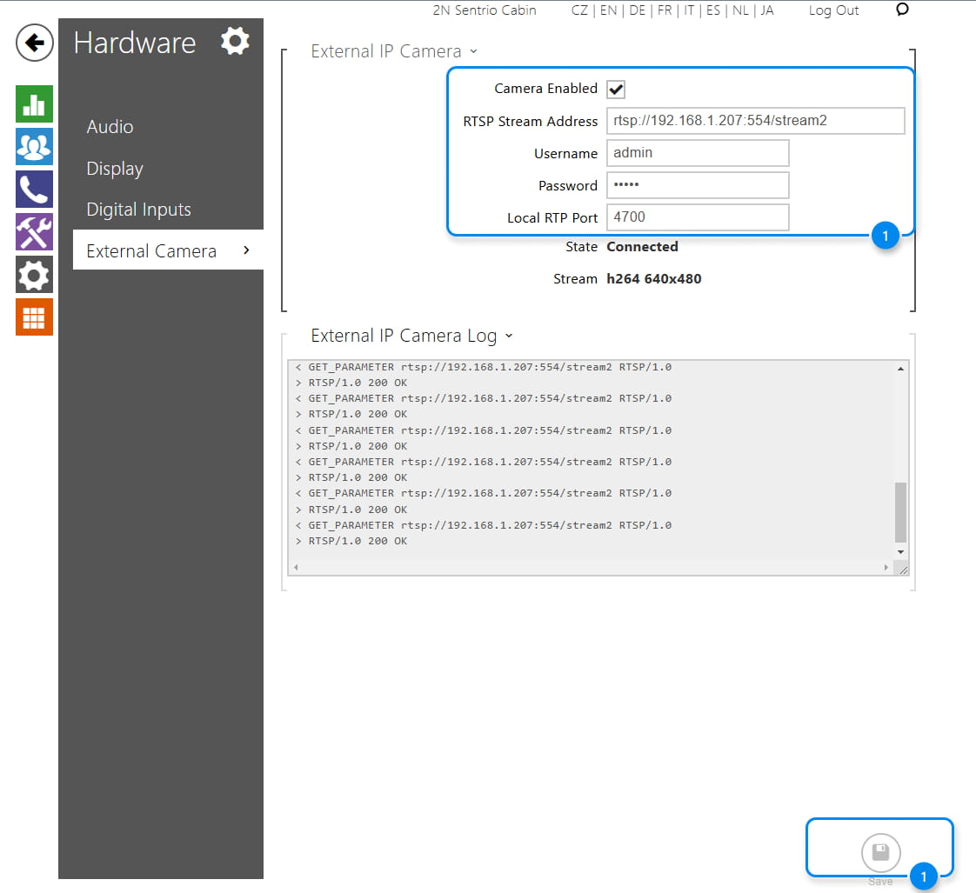Click the log scroll up arrow

click(900, 369)
